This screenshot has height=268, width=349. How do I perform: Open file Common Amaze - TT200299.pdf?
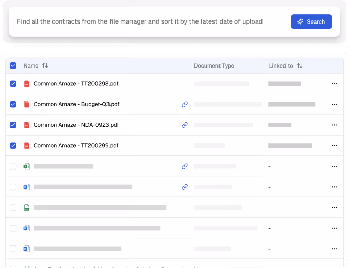pos(76,146)
